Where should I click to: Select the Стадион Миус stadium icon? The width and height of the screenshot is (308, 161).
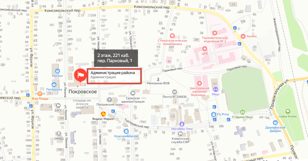coord(243,112)
